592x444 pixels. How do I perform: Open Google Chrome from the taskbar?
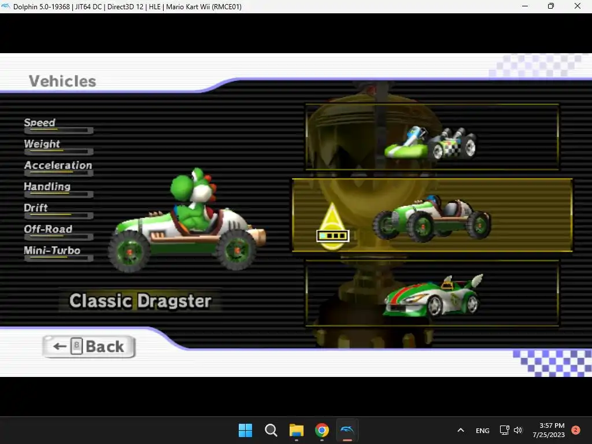[321, 430]
